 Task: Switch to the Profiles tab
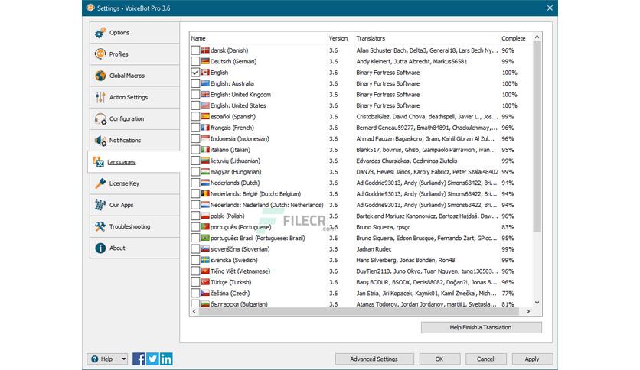pos(134,54)
